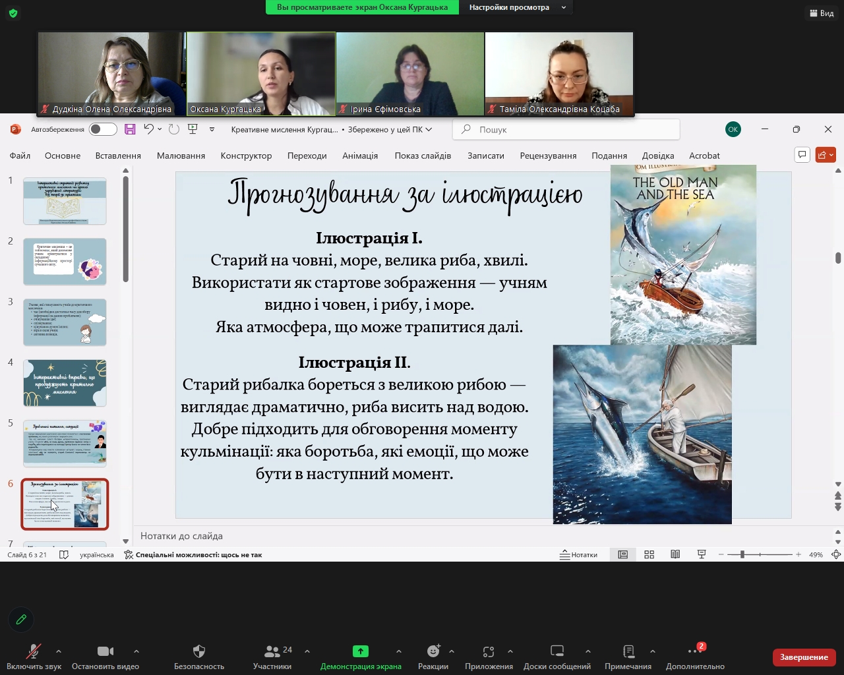Screen dimensions: 844x675
Task: Switch to Reading view icon
Action: point(675,554)
